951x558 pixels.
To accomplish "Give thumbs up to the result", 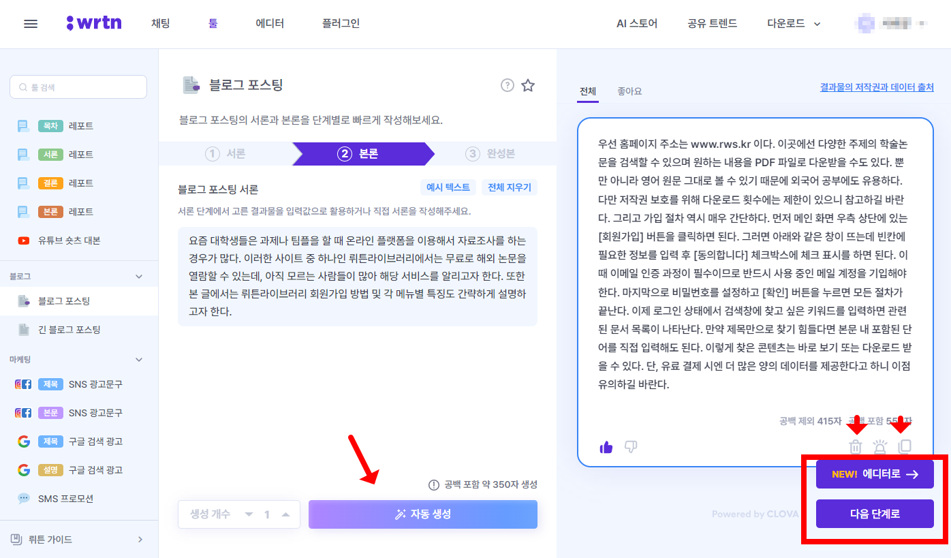I will (x=606, y=446).
